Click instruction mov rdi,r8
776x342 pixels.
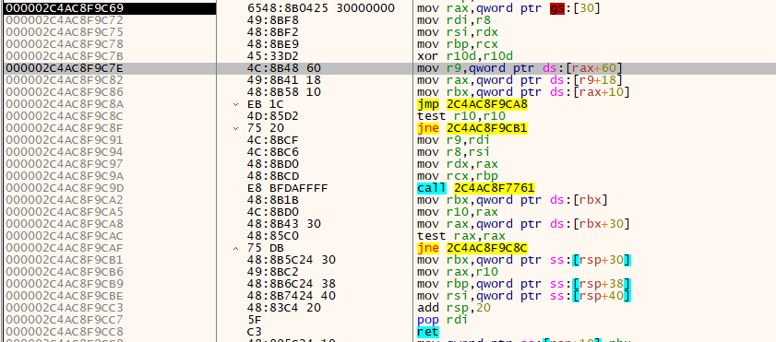455,20
